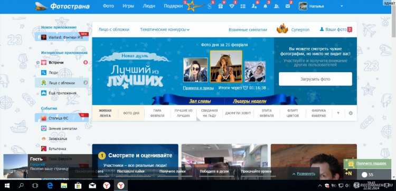Switch to Лучшие из лучших tab
The image size is (396, 191).
pyautogui.click(x=183, y=113)
